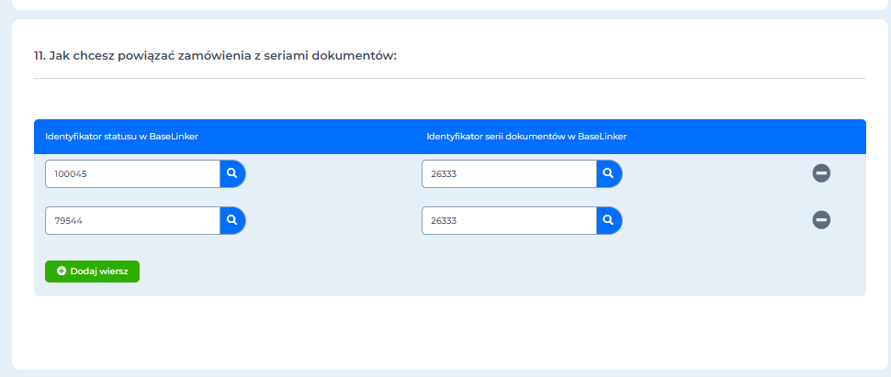Select second row document series field 26333

509,220
